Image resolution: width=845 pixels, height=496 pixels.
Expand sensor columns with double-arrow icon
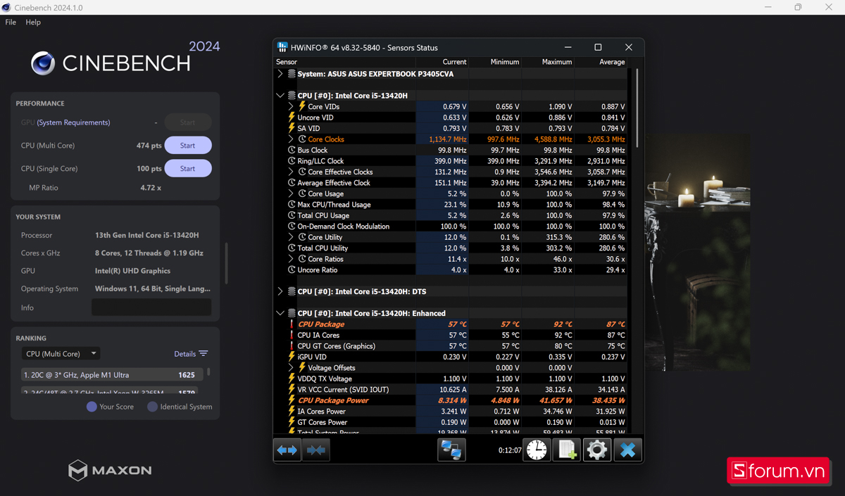[287, 450]
